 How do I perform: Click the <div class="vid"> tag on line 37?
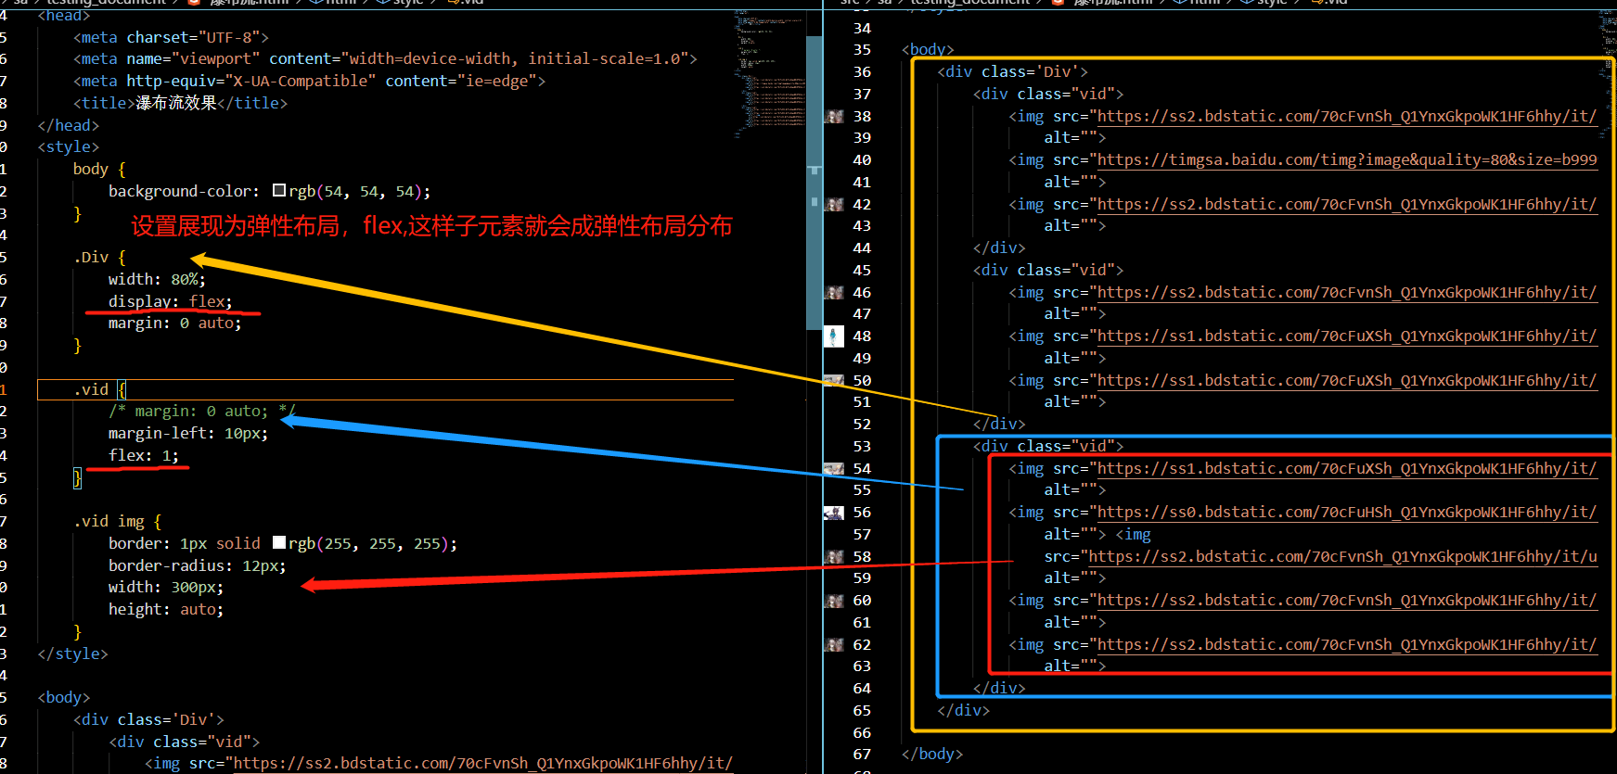1048,94
